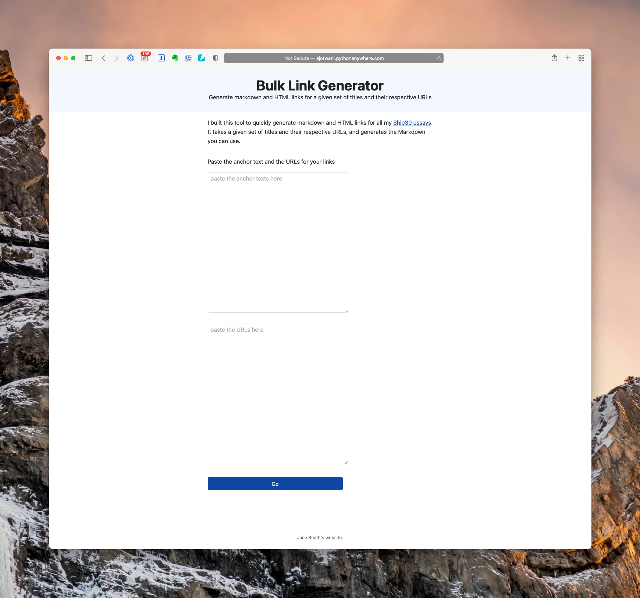This screenshot has height=598, width=640.
Task: Open the extension with 135 badge
Action: click(x=145, y=58)
